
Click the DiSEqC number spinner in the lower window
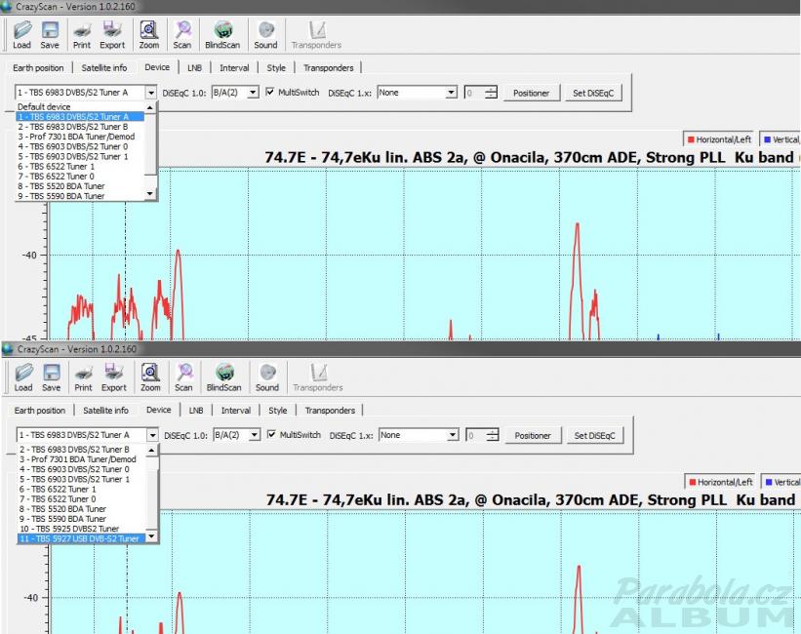coord(482,436)
